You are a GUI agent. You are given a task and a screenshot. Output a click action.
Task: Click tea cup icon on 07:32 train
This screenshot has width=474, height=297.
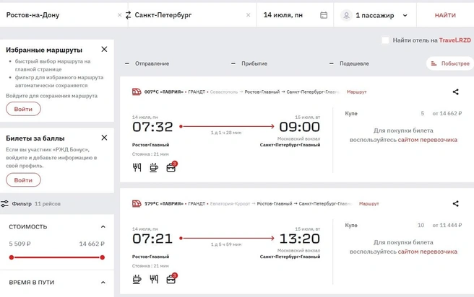154,167
